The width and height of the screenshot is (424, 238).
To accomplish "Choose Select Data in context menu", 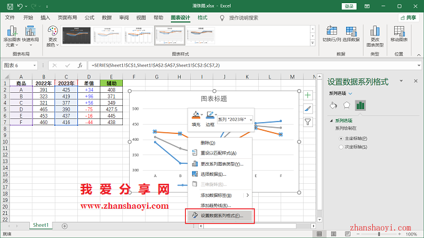I will pyautogui.click(x=220, y=174).
